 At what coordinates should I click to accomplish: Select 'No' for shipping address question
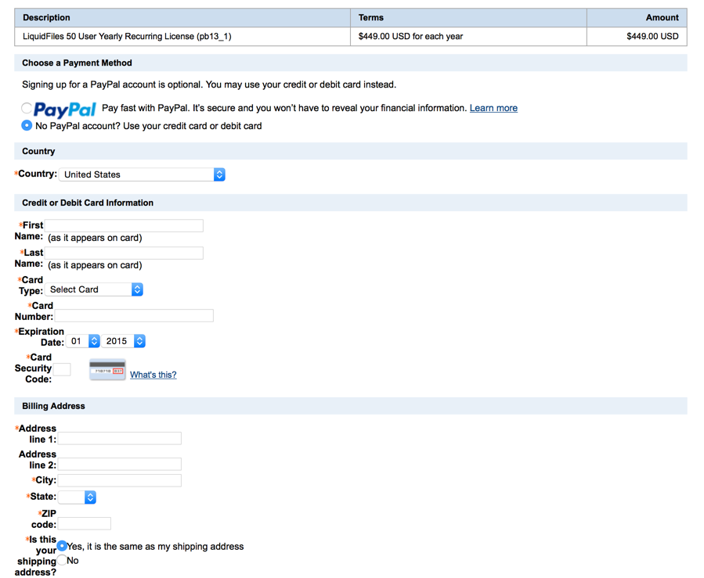tap(62, 560)
